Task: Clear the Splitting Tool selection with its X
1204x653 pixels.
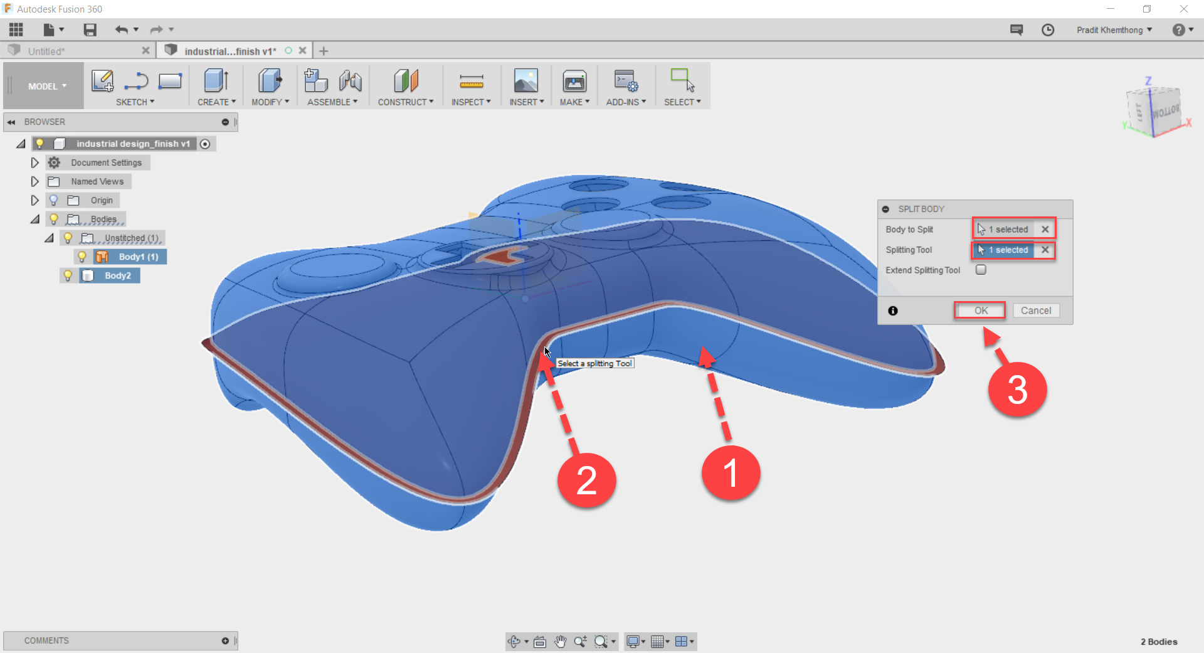Action: click(1045, 250)
